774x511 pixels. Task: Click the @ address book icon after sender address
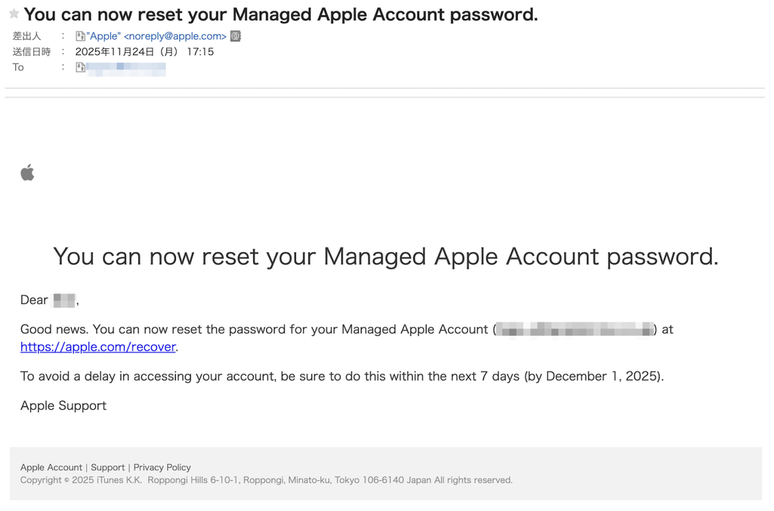(236, 36)
